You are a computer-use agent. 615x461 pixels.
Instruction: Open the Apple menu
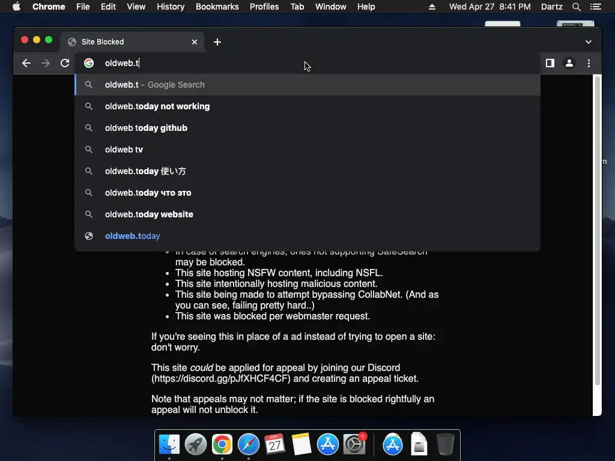click(x=16, y=7)
